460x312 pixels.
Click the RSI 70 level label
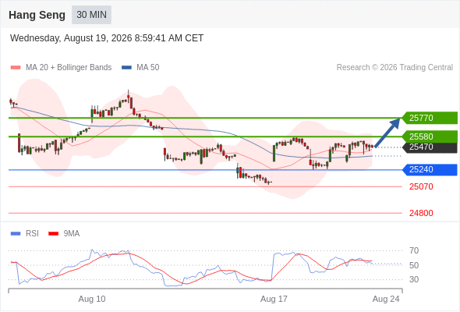(x=414, y=250)
